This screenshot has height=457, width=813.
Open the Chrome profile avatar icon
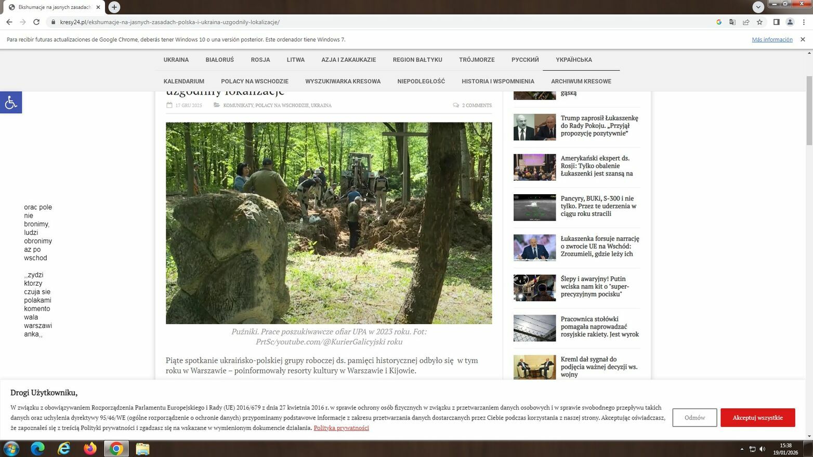790,22
